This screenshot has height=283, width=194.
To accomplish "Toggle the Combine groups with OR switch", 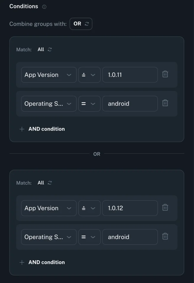I will coord(81,24).
